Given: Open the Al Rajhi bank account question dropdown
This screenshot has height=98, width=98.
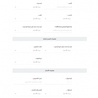Looking at the screenshot, I should pos(27,30).
